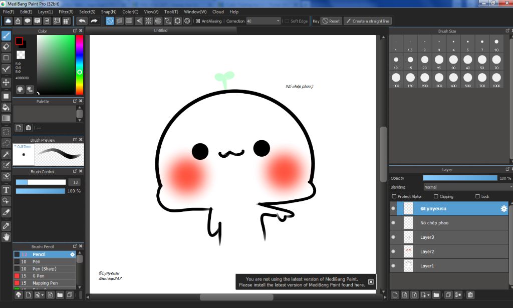Click the Undo arrow in toolbar
The image size is (513, 308).
point(82,21)
